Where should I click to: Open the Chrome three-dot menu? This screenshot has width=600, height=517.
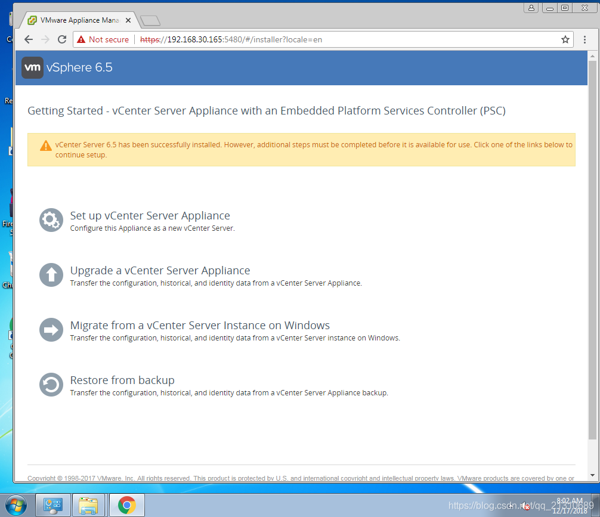584,39
